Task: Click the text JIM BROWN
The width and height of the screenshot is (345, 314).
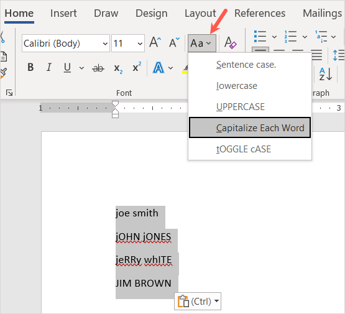Action: 144,283
